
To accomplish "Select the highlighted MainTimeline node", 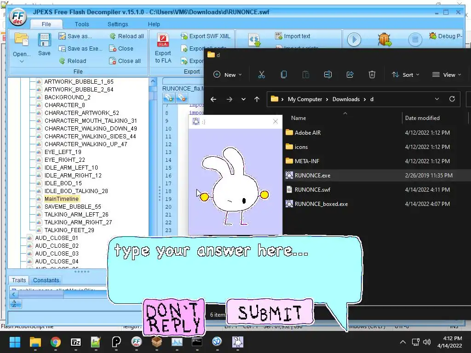I will 61,199.
